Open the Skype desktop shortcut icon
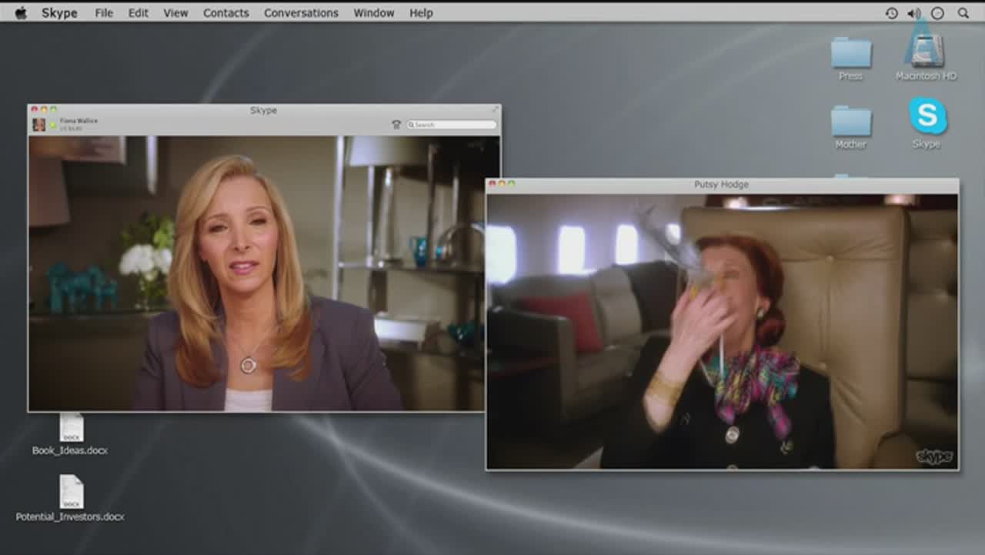Image resolution: width=985 pixels, height=555 pixels. (x=927, y=116)
